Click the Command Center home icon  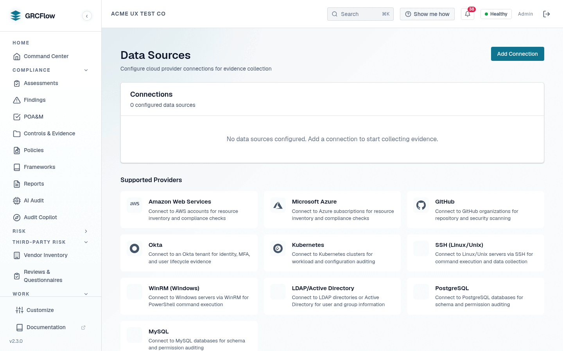click(17, 57)
